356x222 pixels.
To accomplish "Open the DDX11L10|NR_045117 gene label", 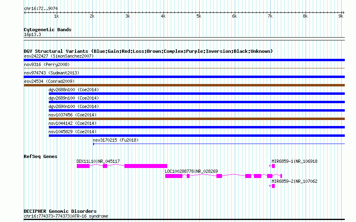I will pyautogui.click(x=98, y=161).
